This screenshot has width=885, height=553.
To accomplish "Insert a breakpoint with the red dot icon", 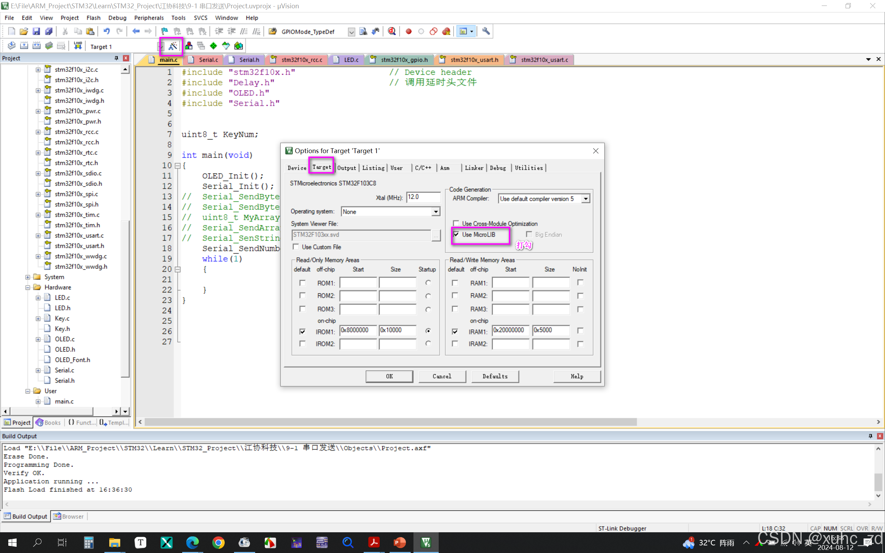I will tap(409, 31).
